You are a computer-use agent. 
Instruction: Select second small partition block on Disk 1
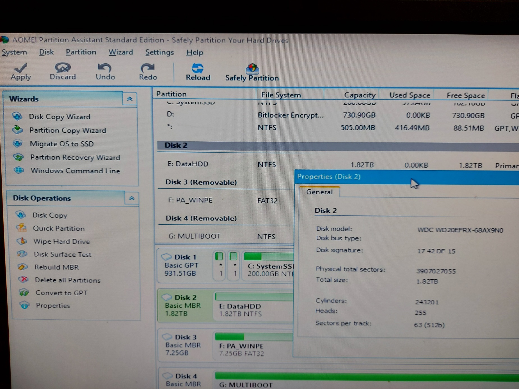click(234, 265)
